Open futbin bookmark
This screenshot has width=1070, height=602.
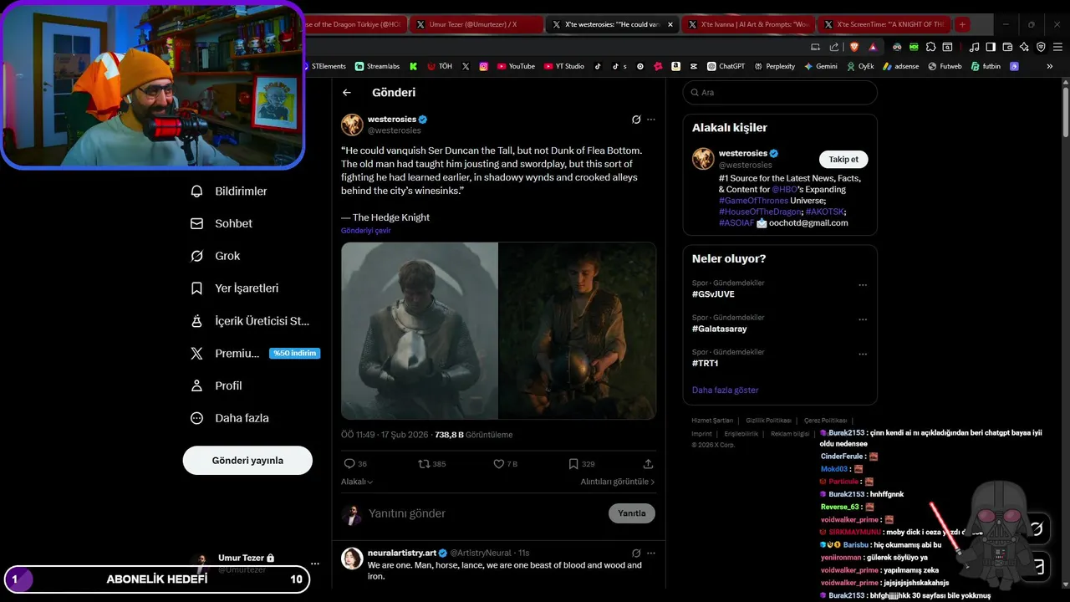coord(986,66)
